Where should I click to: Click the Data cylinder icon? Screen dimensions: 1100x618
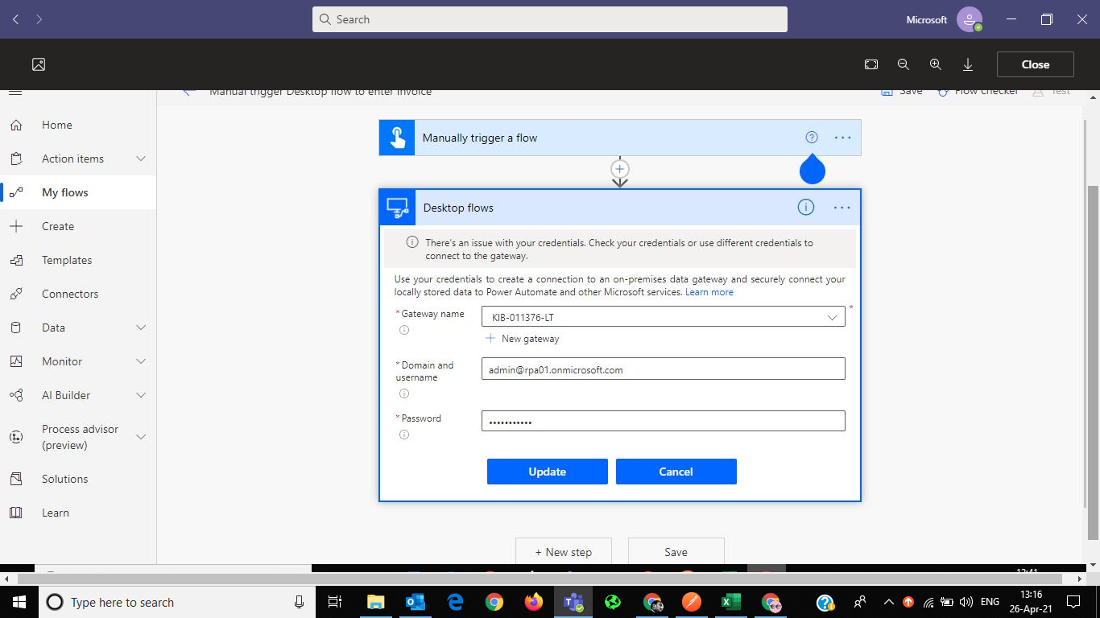click(15, 328)
